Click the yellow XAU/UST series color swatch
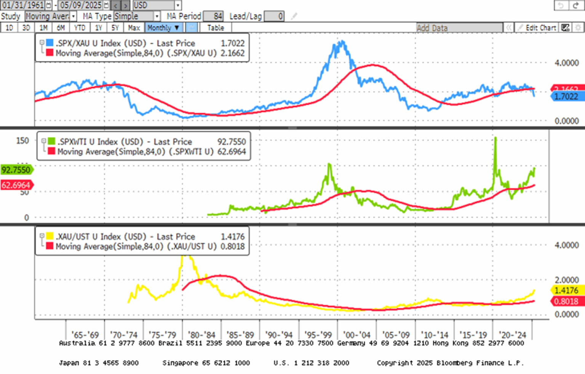The width and height of the screenshot is (585, 374). 50,236
